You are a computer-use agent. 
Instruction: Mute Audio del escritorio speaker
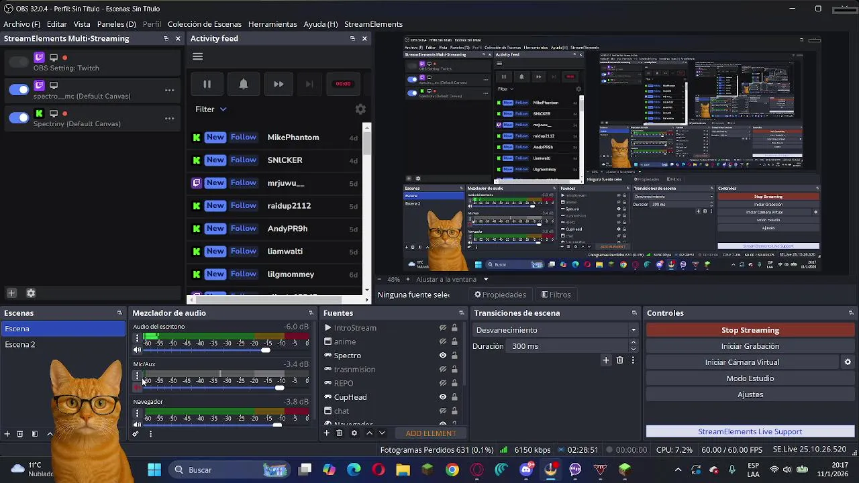click(x=137, y=350)
